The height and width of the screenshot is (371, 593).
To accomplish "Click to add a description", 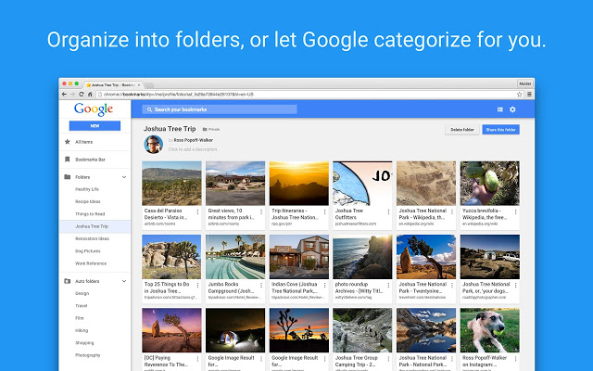I will coord(193,149).
